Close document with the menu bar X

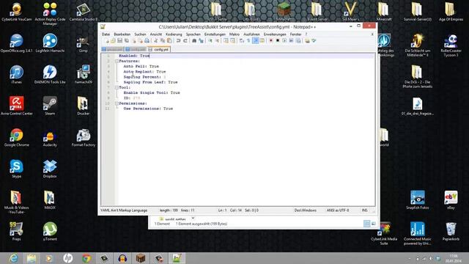372,34
